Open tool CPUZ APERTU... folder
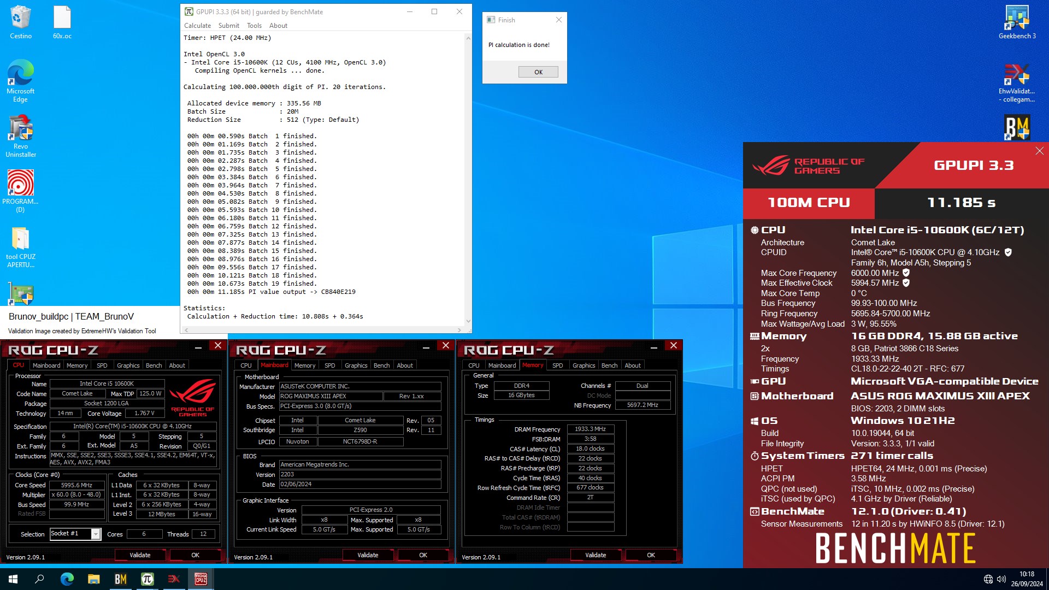 [x=21, y=247]
